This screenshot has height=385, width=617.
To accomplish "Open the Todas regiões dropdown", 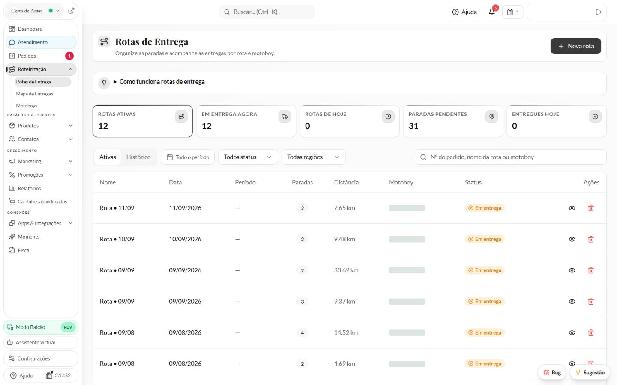I will (x=313, y=157).
